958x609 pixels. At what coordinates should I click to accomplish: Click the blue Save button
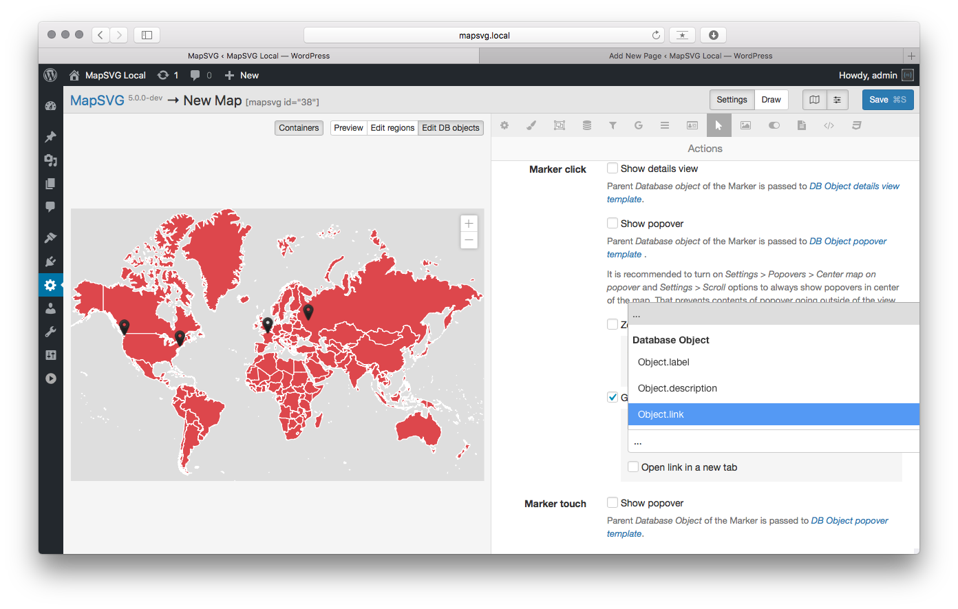pyautogui.click(x=888, y=99)
